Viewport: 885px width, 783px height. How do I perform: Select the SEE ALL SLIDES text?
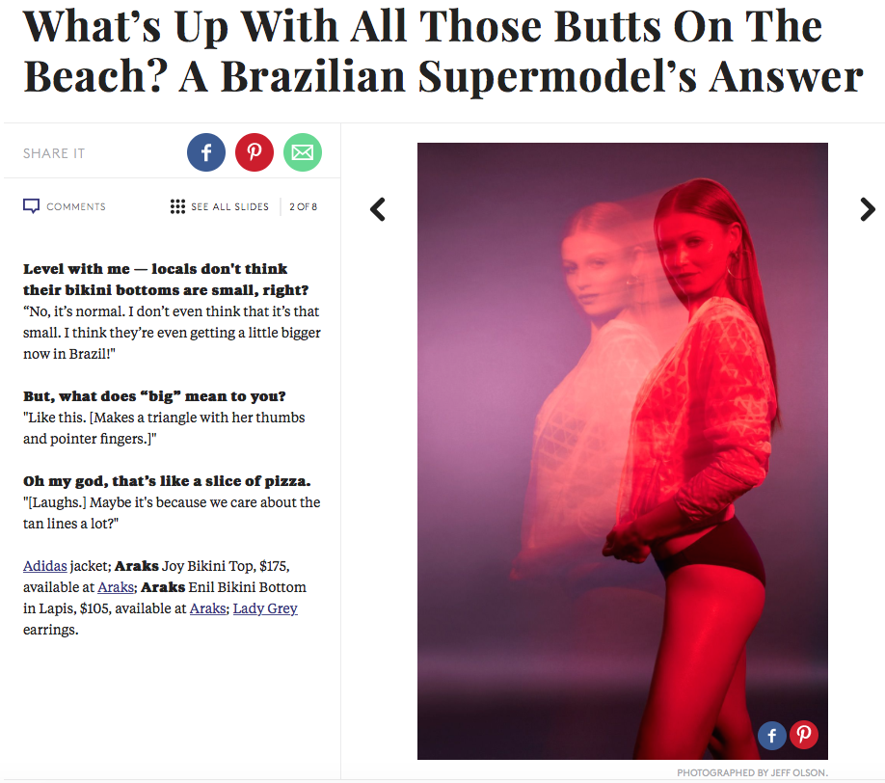(x=229, y=206)
